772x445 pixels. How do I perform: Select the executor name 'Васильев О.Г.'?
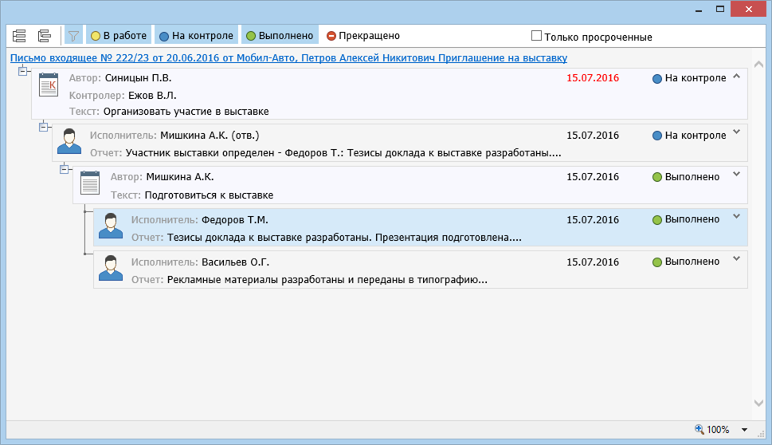click(x=235, y=262)
